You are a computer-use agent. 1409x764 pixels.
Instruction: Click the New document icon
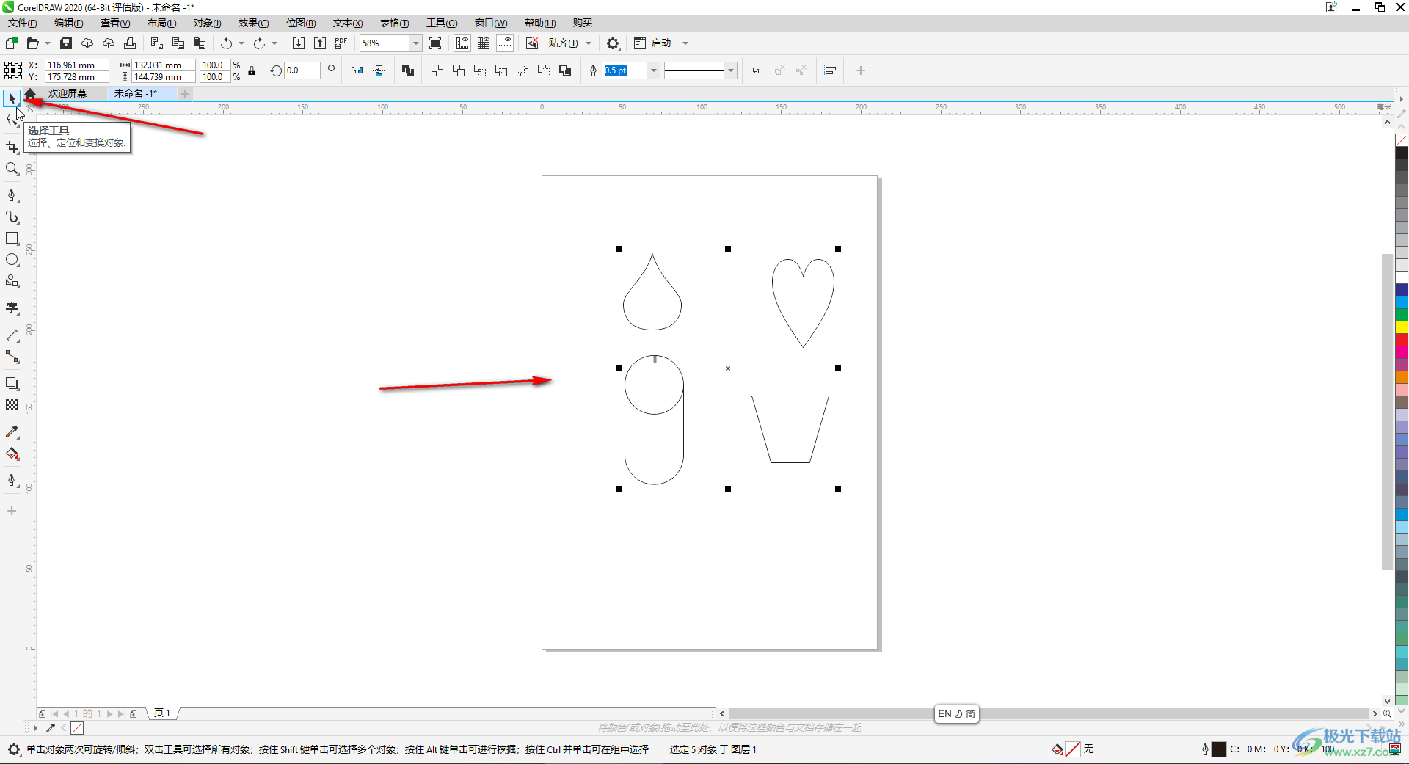(11, 43)
